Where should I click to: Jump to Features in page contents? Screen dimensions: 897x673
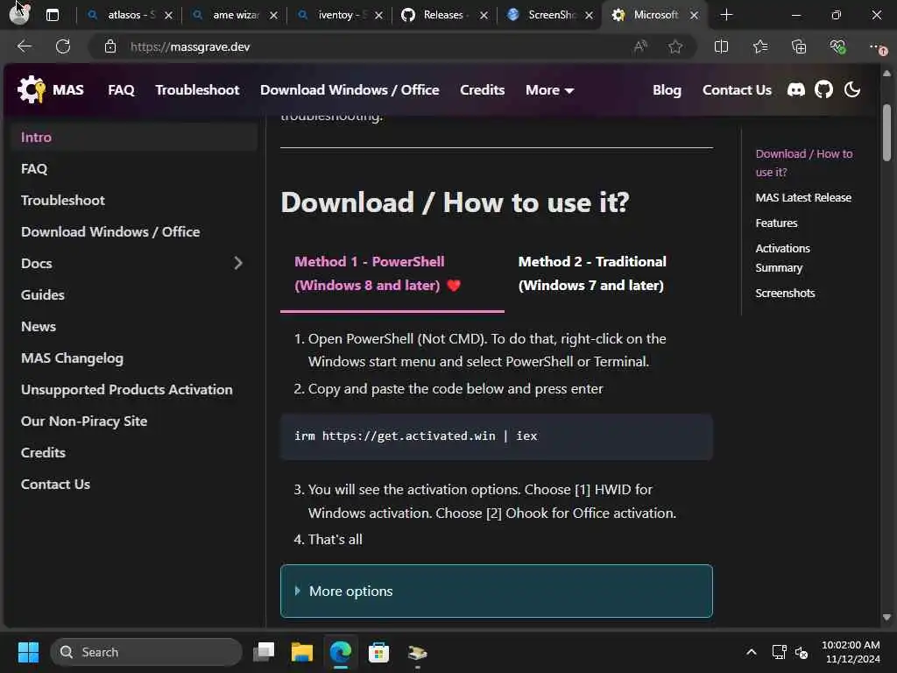pos(776,223)
